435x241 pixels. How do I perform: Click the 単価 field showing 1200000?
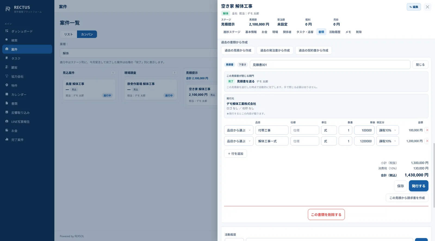(x=364, y=141)
